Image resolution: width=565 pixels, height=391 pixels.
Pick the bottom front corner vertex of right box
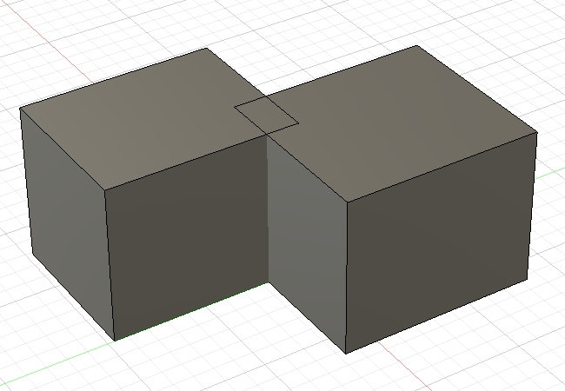tap(345, 354)
